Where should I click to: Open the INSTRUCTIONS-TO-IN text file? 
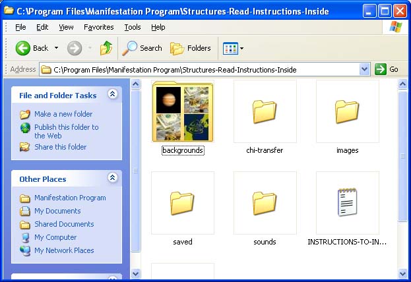(x=347, y=204)
